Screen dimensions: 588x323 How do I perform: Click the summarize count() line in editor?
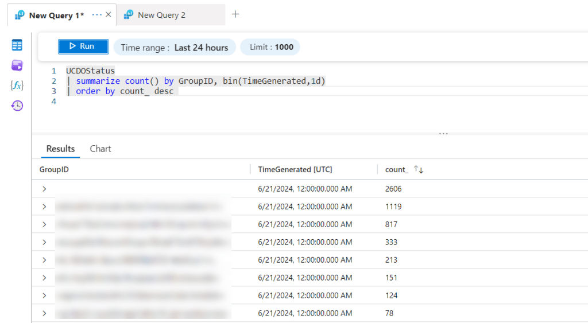pyautogui.click(x=196, y=81)
